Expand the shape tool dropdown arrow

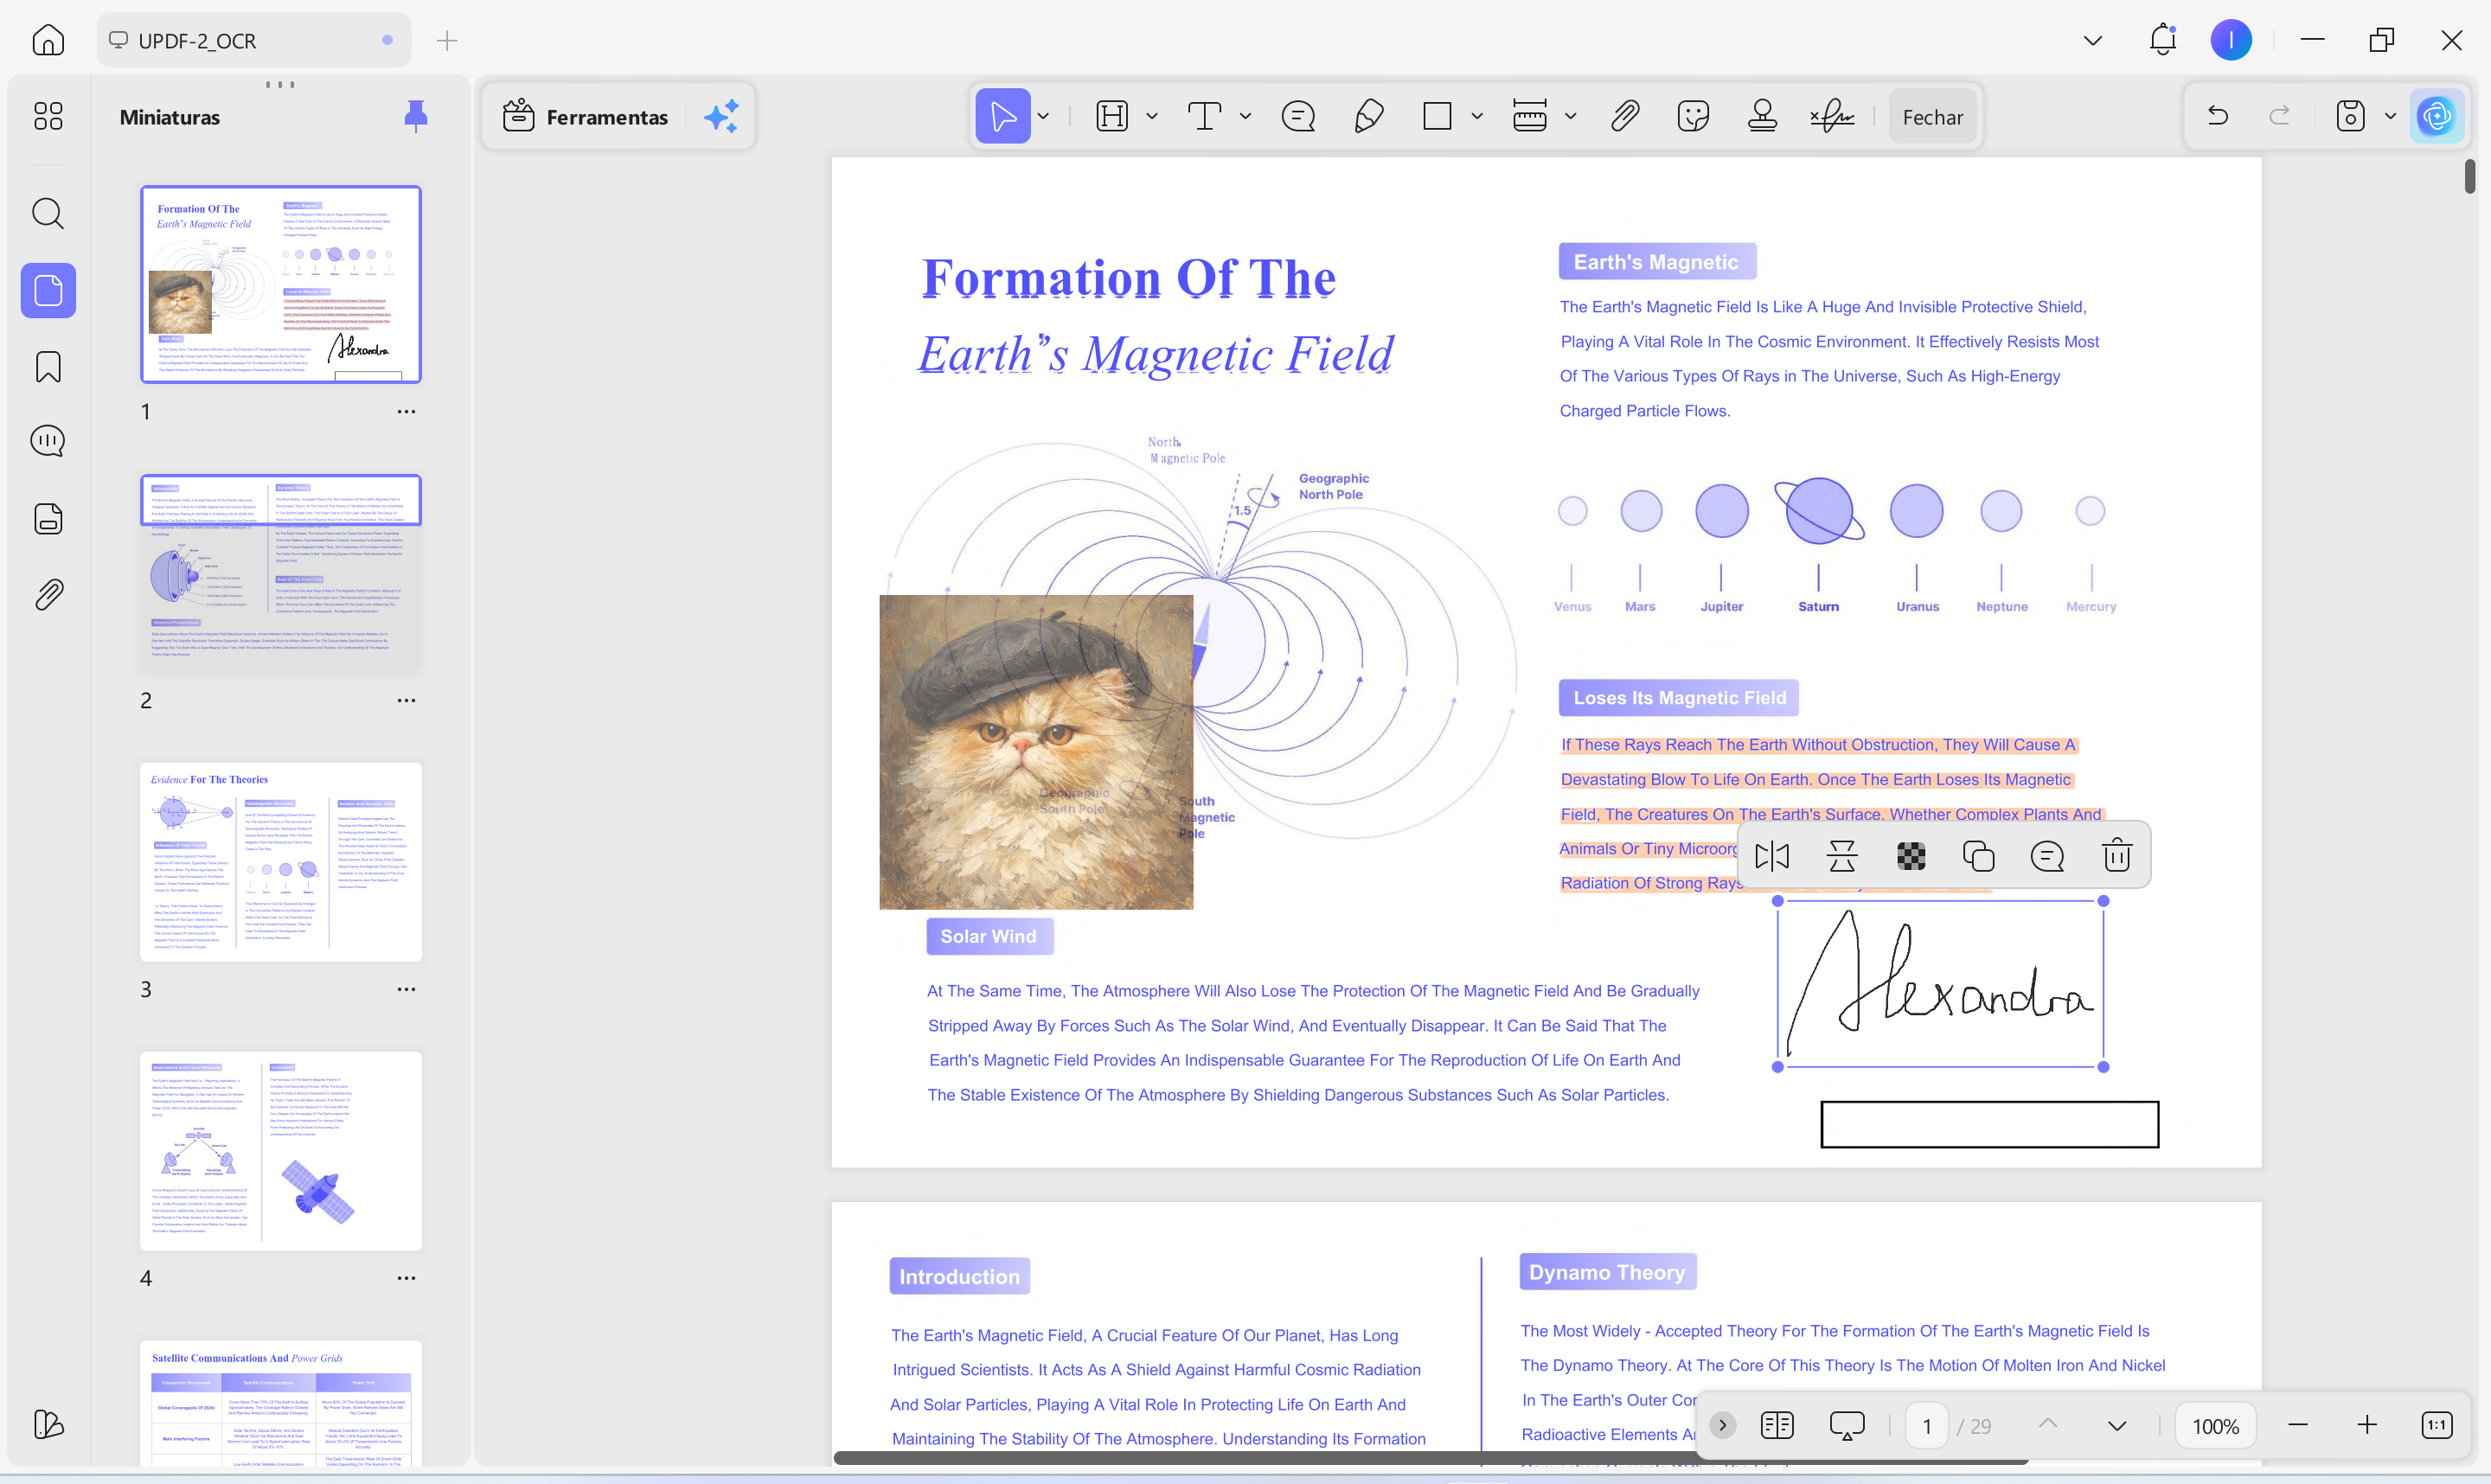click(1477, 117)
